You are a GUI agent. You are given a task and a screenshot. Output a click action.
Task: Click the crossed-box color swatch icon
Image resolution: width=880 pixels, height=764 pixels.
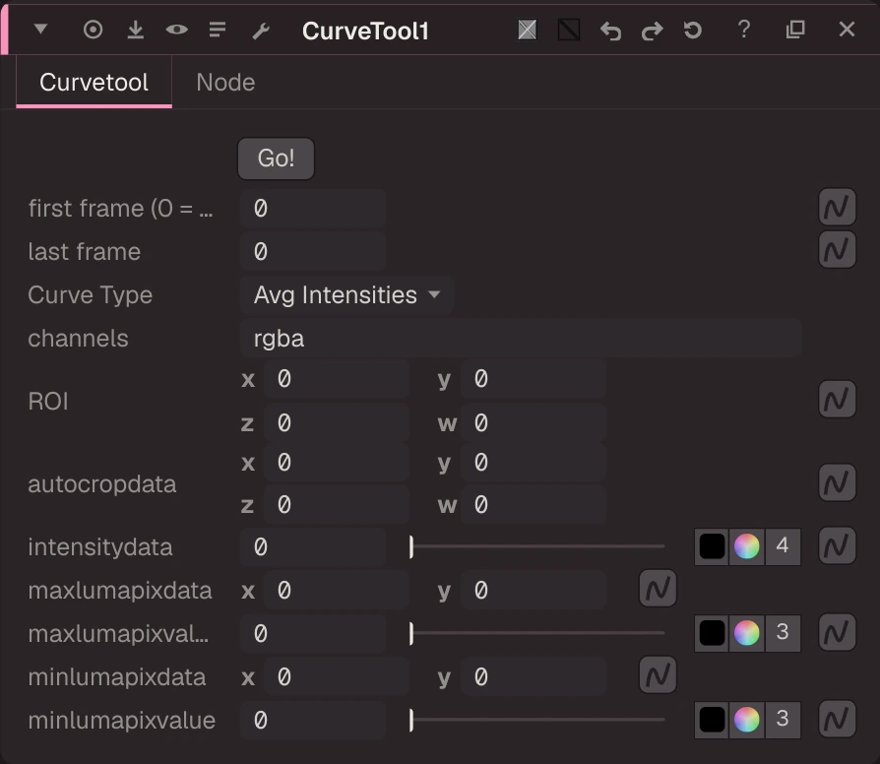click(527, 30)
